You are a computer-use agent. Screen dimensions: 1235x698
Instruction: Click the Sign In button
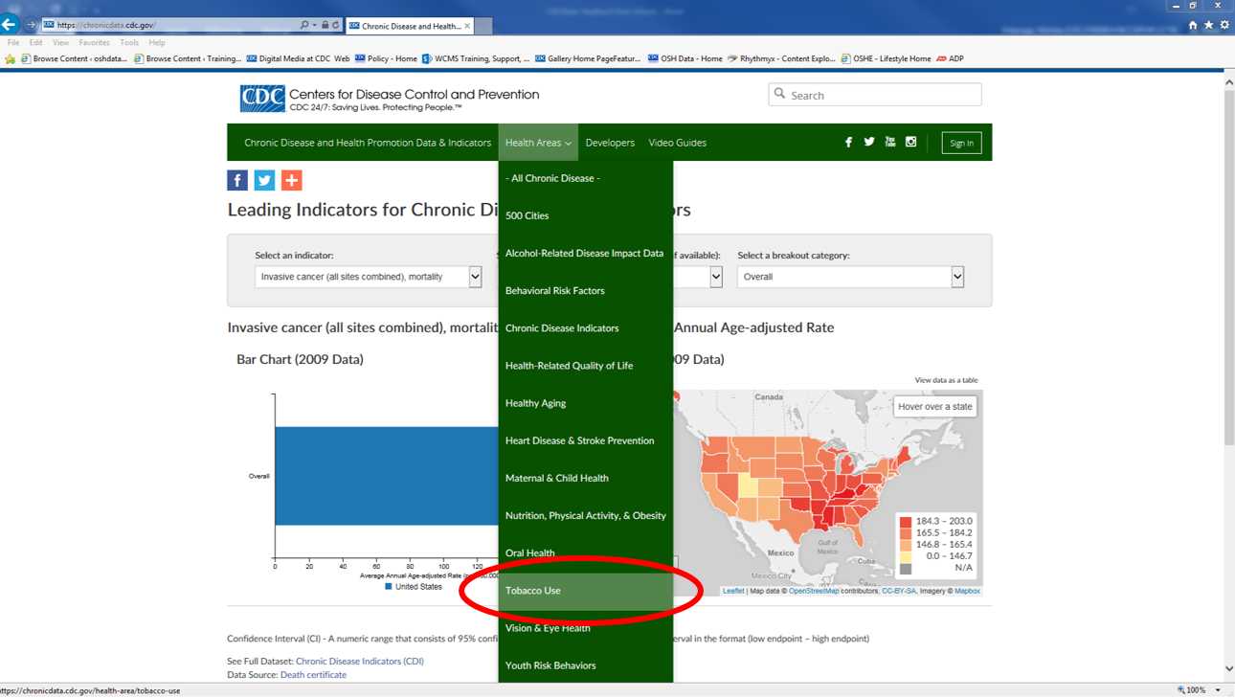(x=961, y=143)
